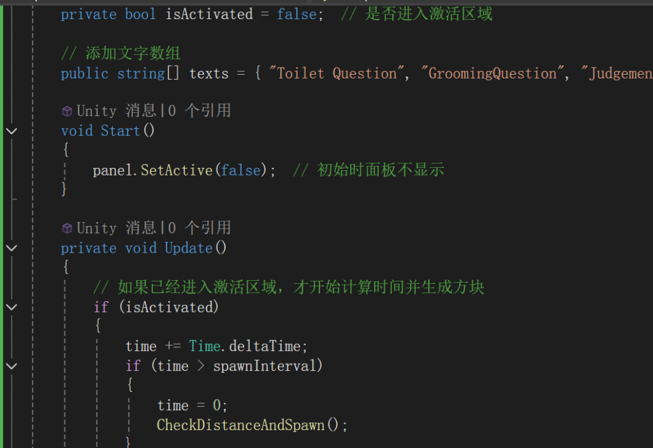Screen dimensions: 653x448
Task: Click the Update method name
Action: (189, 248)
